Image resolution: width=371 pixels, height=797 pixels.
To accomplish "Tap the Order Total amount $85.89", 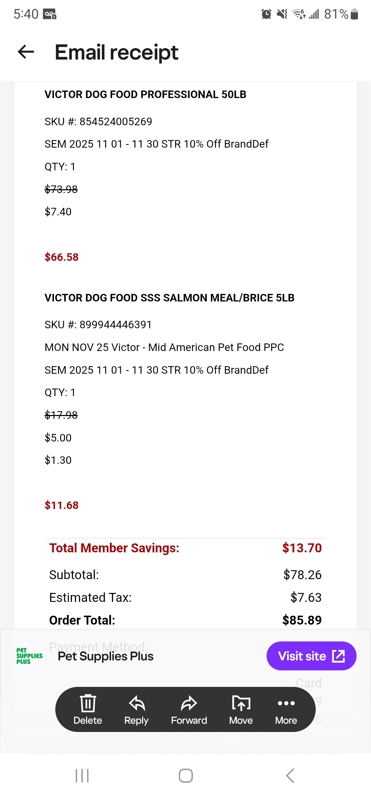I will pyautogui.click(x=302, y=620).
